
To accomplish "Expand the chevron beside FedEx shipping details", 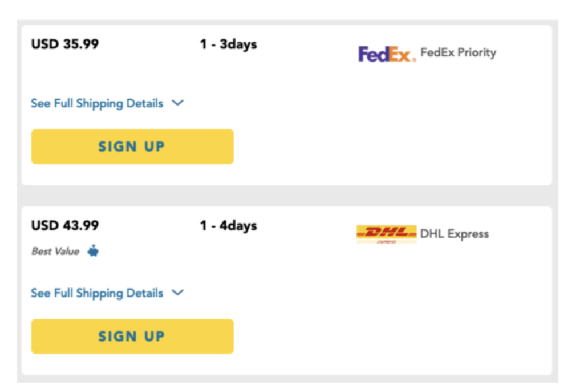I will click(x=178, y=103).
